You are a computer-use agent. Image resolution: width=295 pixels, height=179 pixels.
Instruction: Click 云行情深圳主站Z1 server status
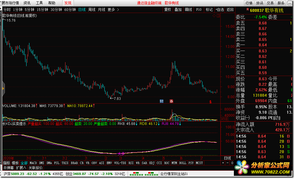point(174,174)
